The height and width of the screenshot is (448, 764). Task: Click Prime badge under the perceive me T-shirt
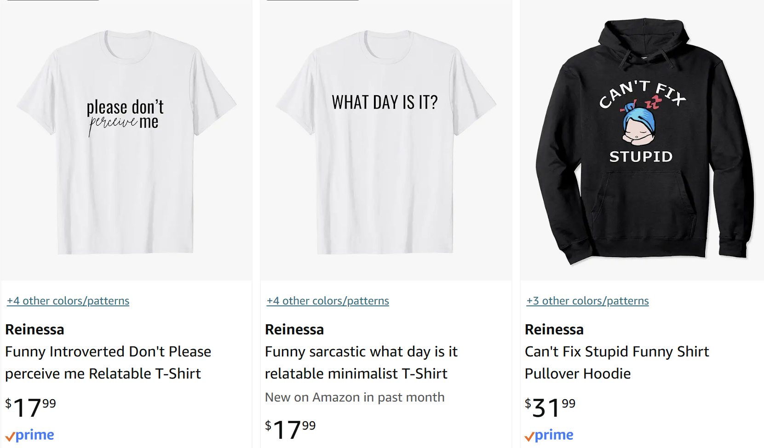click(30, 435)
